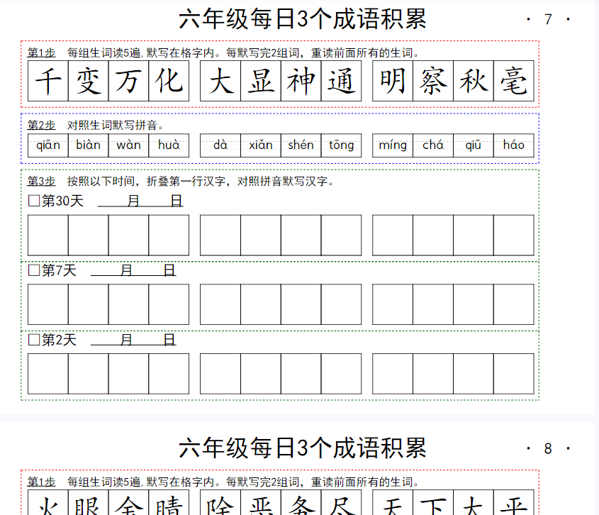Click page number 8 in header
Image resolution: width=599 pixels, height=515 pixels.
tap(548, 448)
